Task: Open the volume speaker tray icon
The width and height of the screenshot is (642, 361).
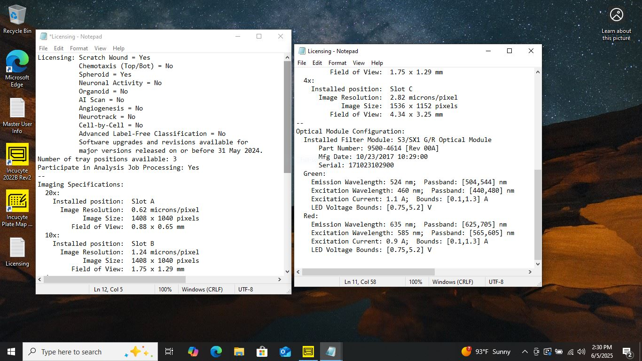Action: point(581,352)
